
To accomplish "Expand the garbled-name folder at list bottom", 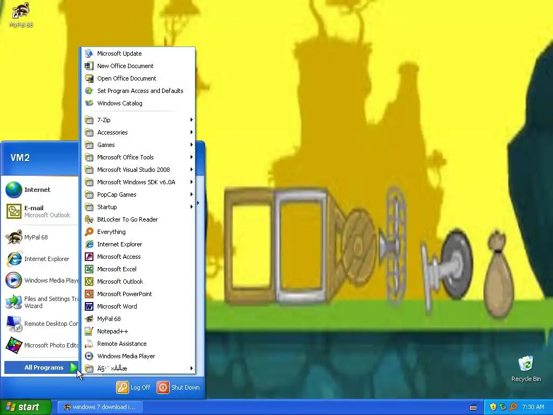I will pyautogui.click(x=138, y=369).
